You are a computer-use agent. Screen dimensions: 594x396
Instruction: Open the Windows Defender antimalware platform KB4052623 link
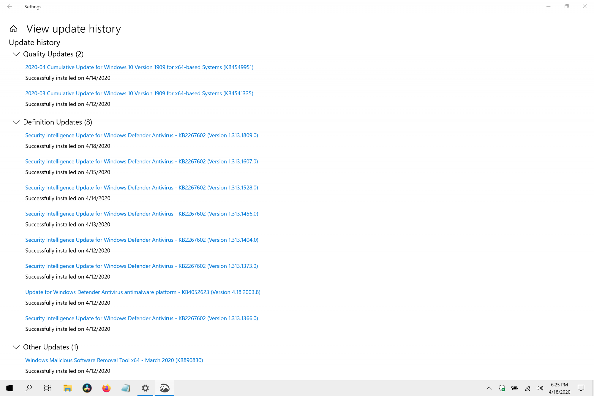coord(143,292)
